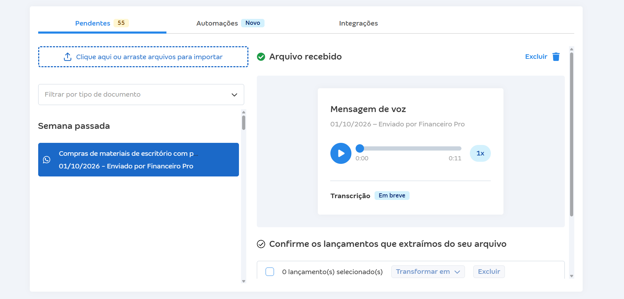Switch to the Pendentes tab

coord(102,23)
